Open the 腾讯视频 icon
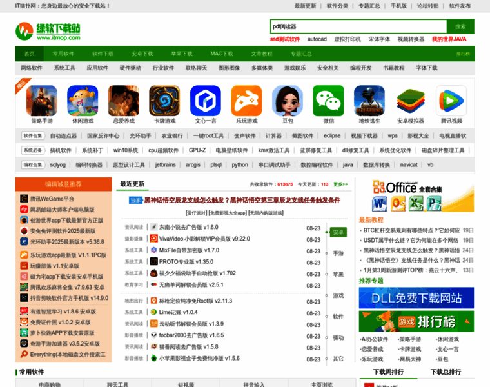This screenshot has width=490, height=387. click(x=451, y=101)
